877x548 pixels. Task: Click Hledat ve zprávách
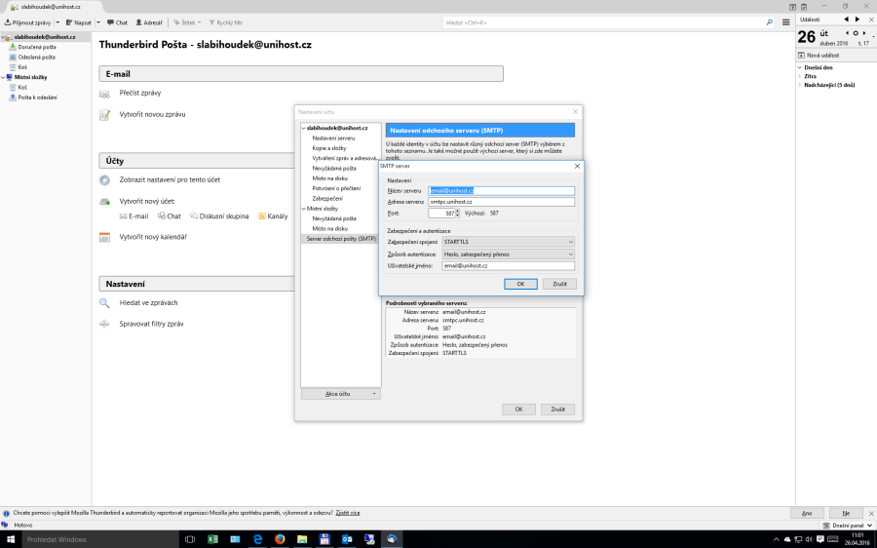[148, 303]
